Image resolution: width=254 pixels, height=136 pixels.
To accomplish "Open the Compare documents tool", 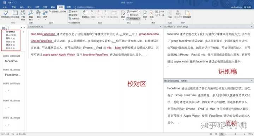I will tap(170, 14).
